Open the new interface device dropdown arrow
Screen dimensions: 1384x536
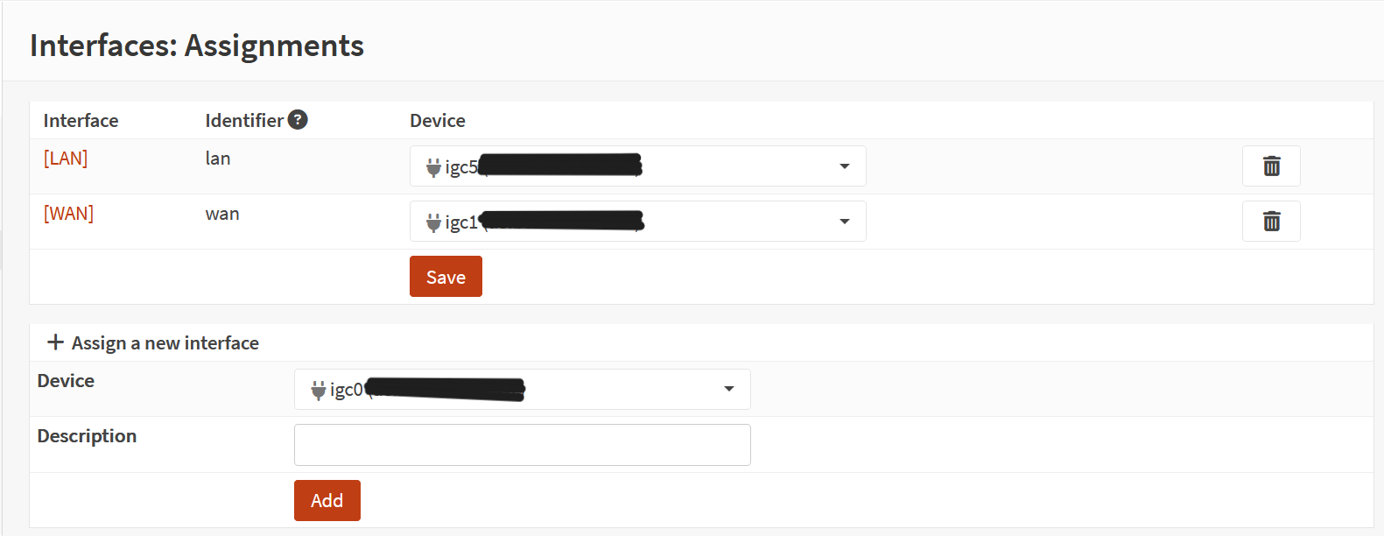[x=728, y=389]
